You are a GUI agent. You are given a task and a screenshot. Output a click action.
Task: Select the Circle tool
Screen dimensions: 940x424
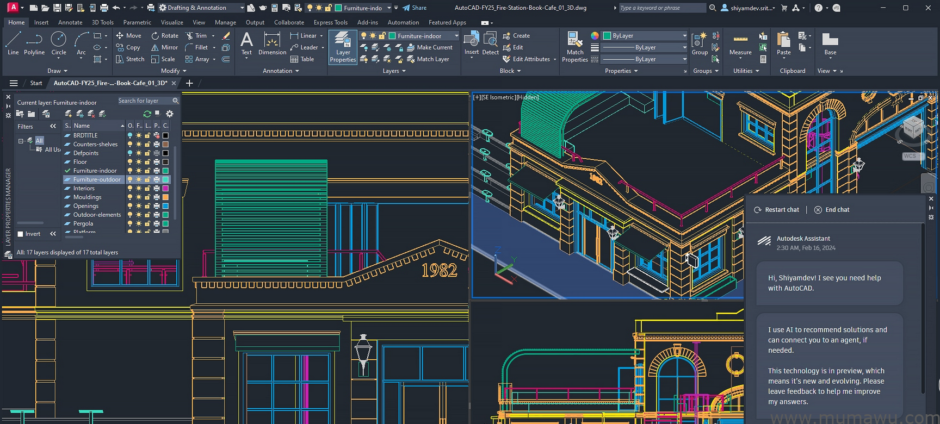[59, 43]
